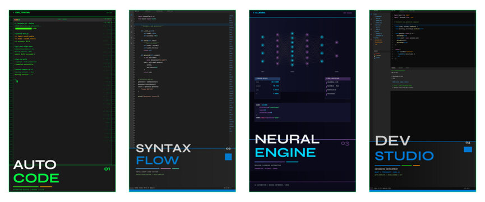Click the purple 03 poster number
The height and width of the screenshot is (202, 485).
[x=345, y=144]
